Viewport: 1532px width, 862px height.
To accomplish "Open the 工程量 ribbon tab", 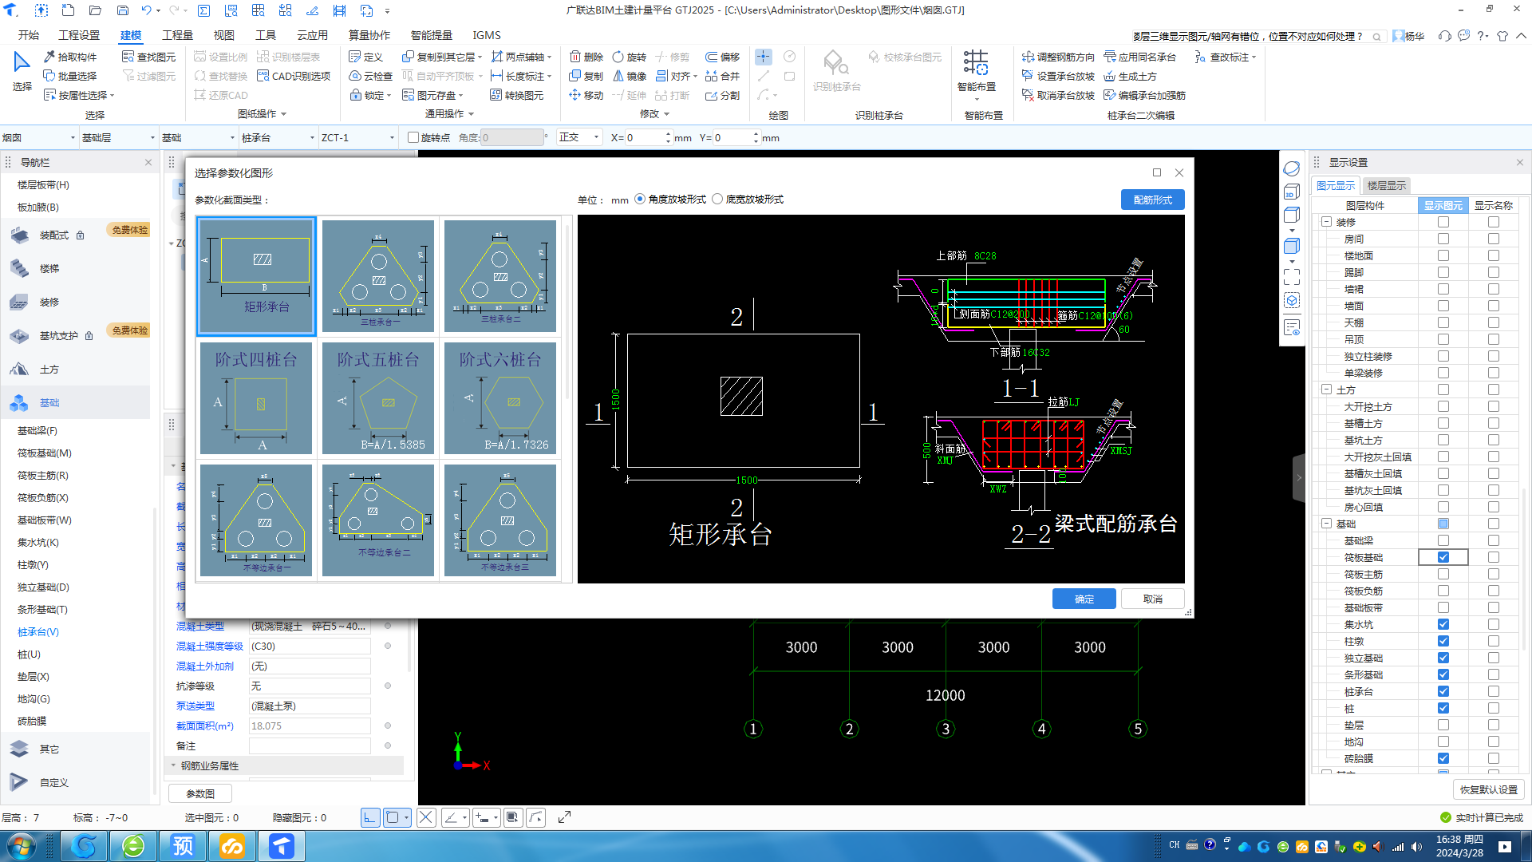I will [x=177, y=35].
